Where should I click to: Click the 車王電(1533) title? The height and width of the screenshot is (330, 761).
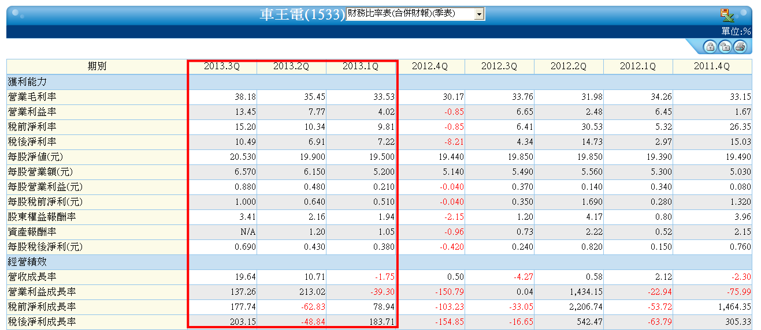pyautogui.click(x=302, y=15)
